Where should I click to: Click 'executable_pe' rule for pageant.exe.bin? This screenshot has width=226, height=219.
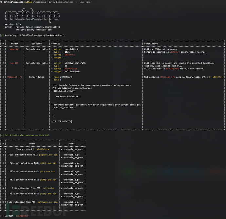(71, 155)
